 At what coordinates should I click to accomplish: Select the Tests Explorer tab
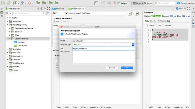click(x=13, y=9)
